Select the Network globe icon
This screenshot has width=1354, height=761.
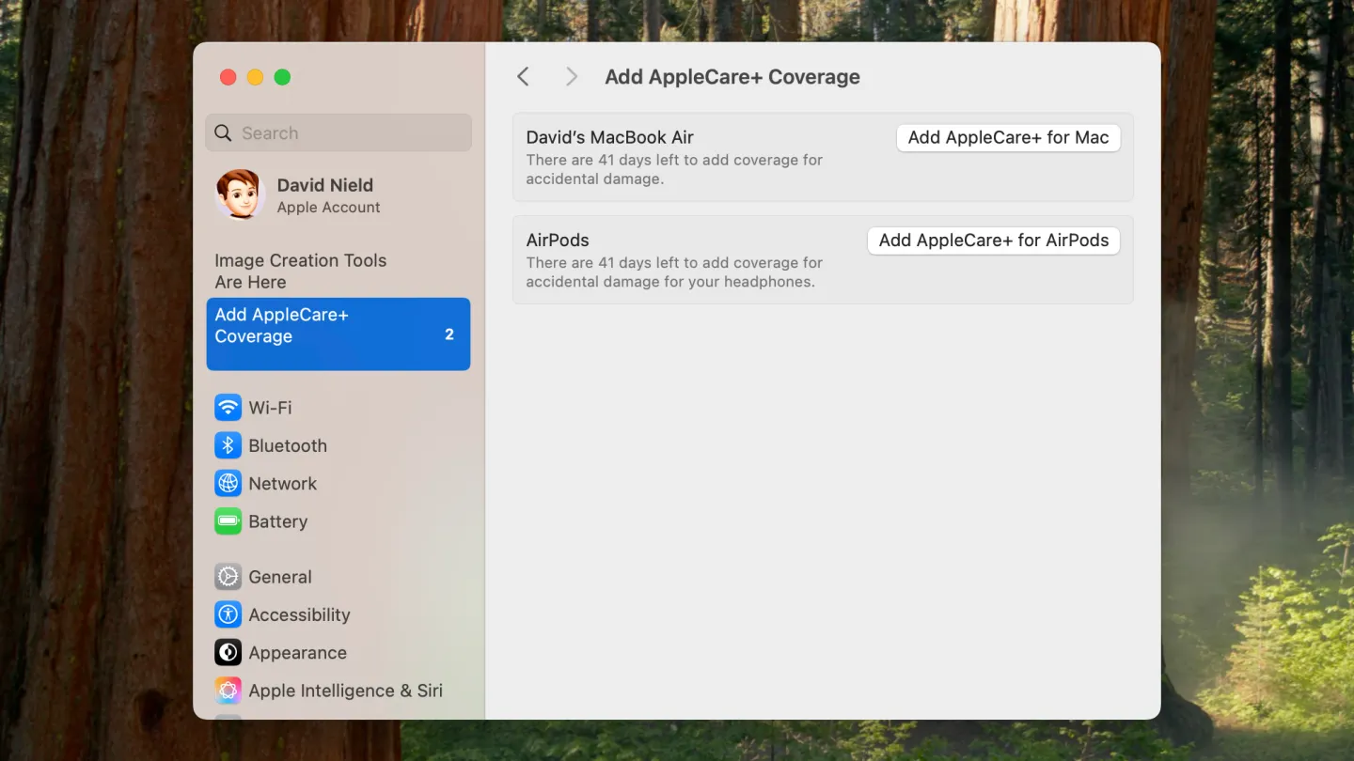coord(228,484)
